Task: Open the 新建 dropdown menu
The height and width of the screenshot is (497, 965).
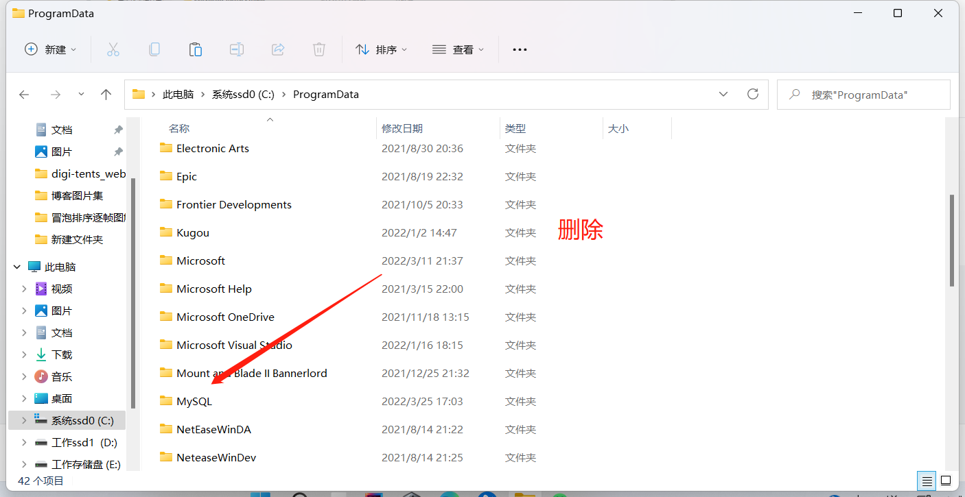Action: (x=51, y=49)
